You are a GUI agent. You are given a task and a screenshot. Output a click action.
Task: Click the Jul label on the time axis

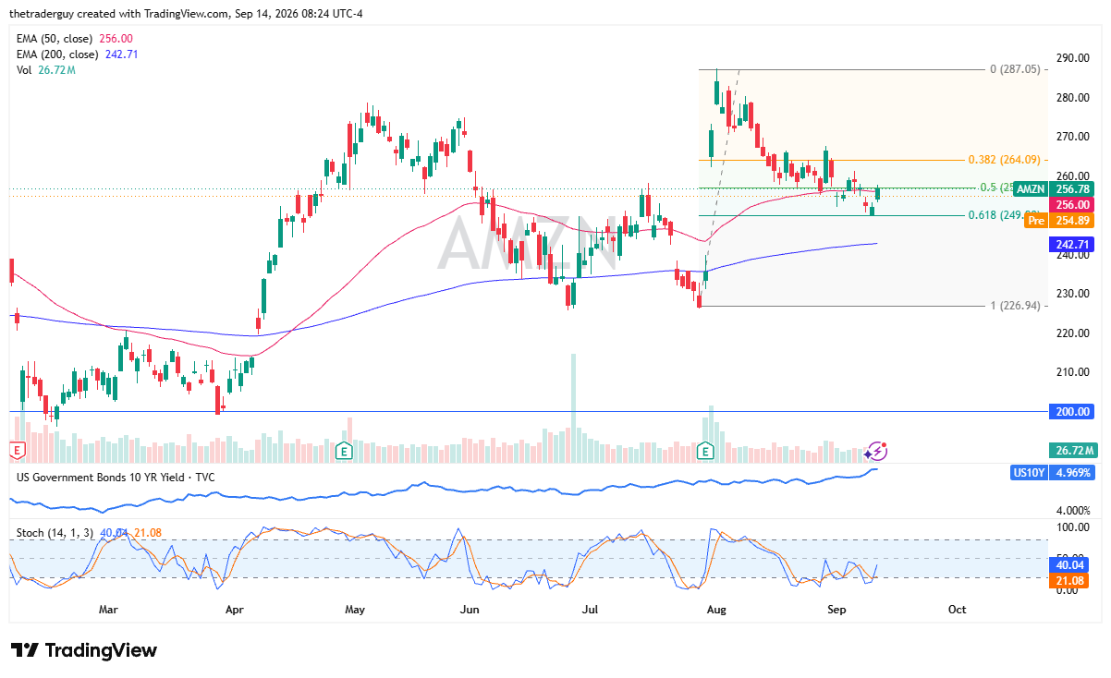591,610
